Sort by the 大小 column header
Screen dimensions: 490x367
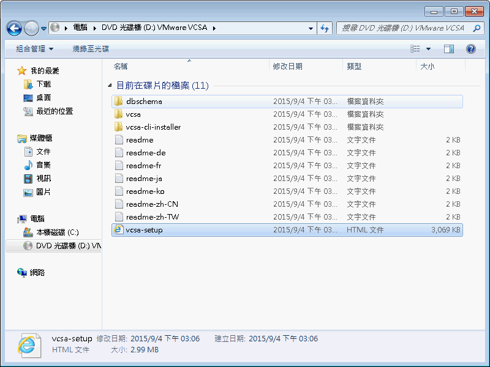tap(427, 67)
